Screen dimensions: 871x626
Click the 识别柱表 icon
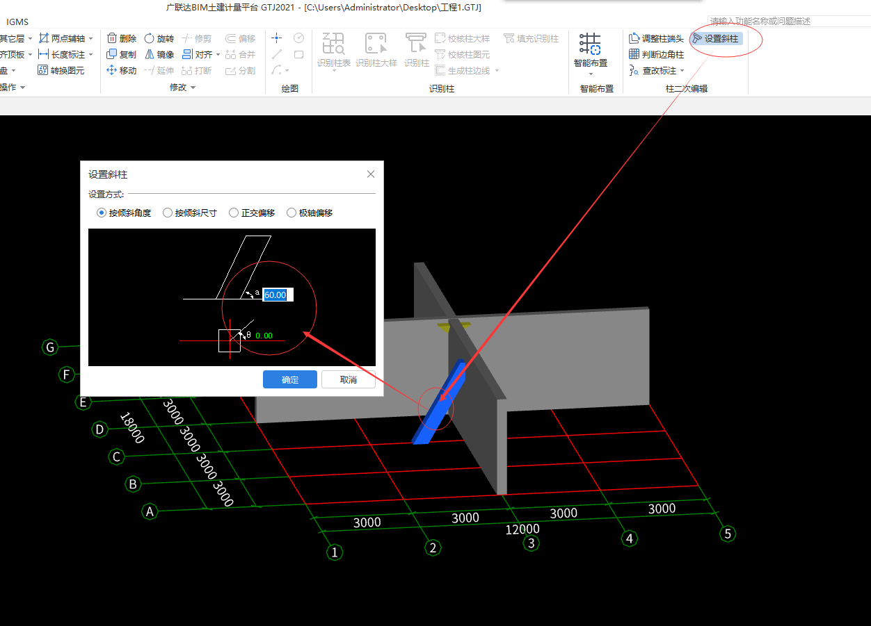pos(334,43)
